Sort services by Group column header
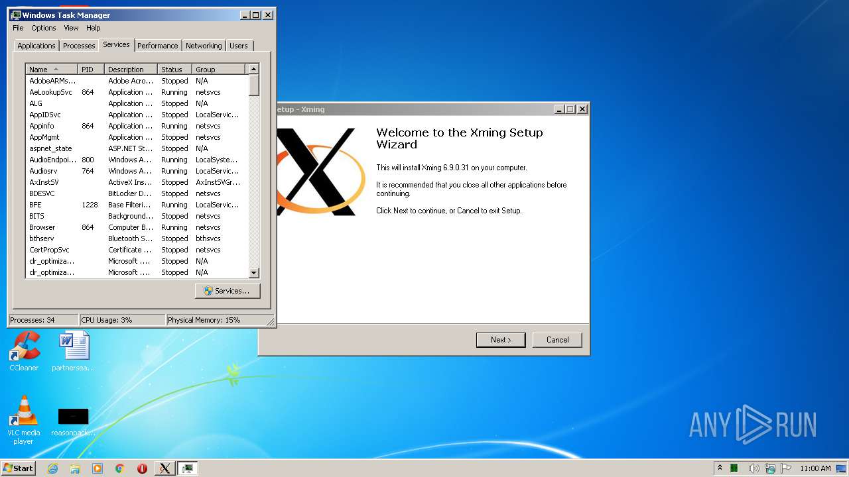849x477 pixels. coord(219,70)
